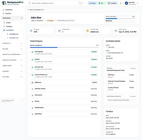This screenshot has height=140, width=142.
Task: Click the Candidate List list icon
Action: (7, 34)
